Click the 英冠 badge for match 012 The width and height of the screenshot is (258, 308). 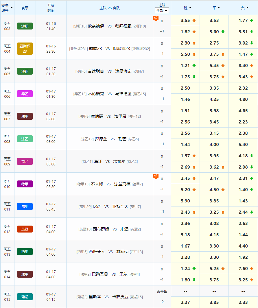pos(25,229)
